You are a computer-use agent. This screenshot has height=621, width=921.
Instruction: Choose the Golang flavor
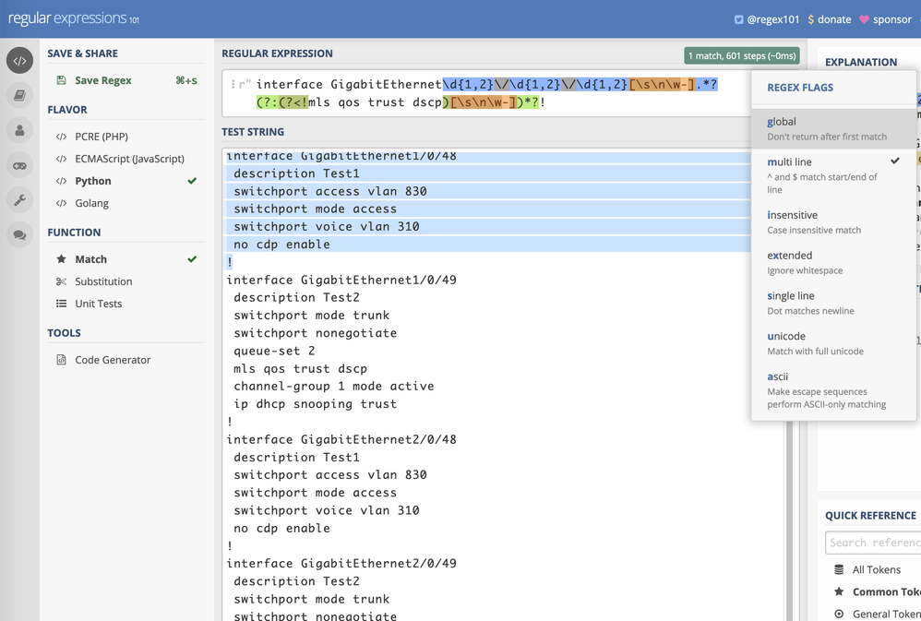[91, 203]
